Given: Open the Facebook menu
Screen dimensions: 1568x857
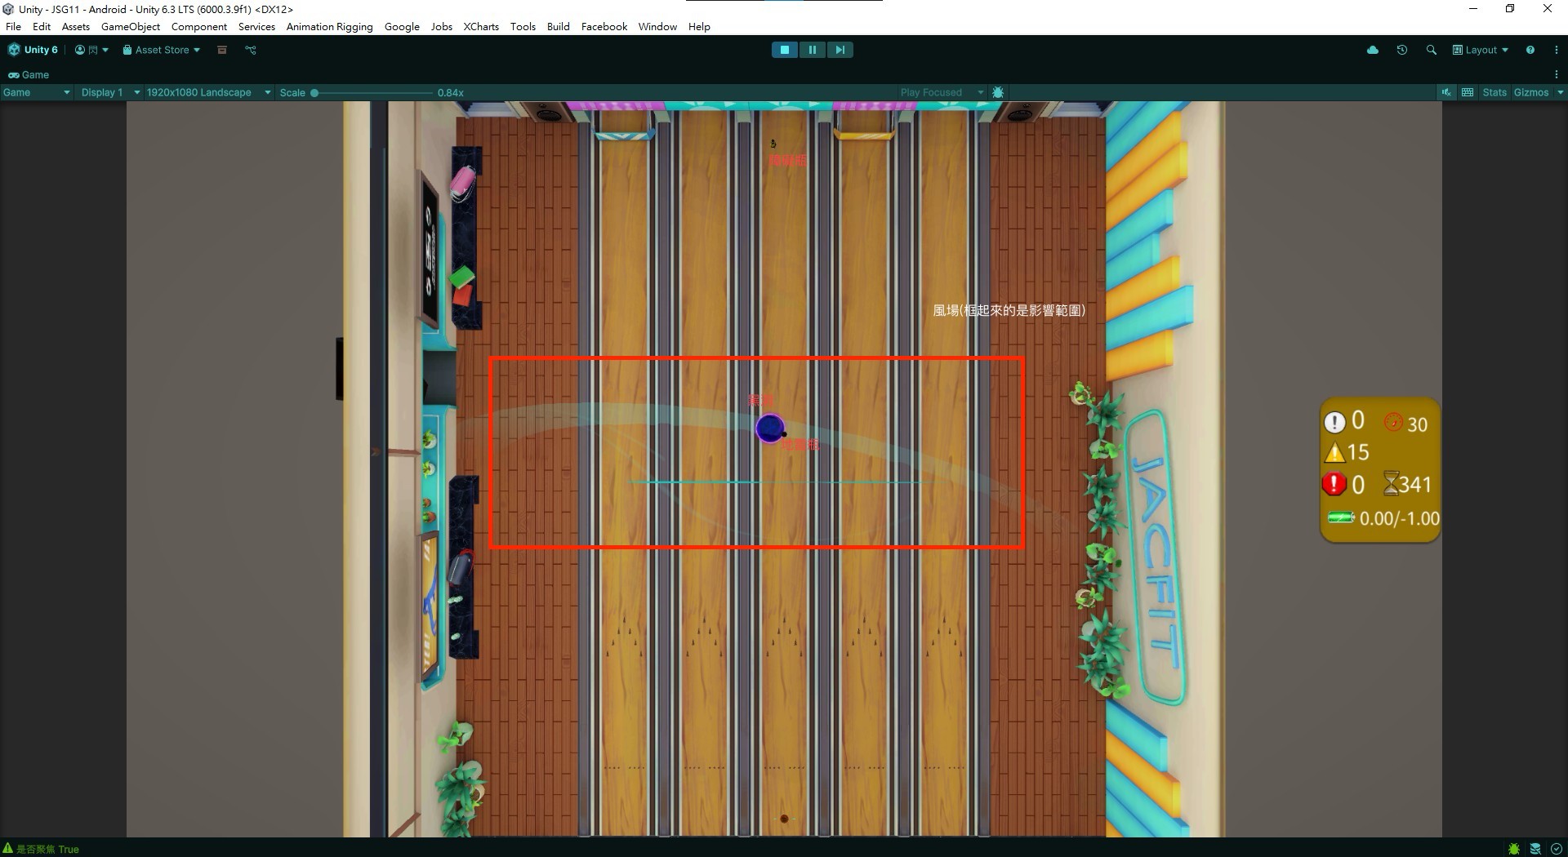Looking at the screenshot, I should [x=604, y=26].
